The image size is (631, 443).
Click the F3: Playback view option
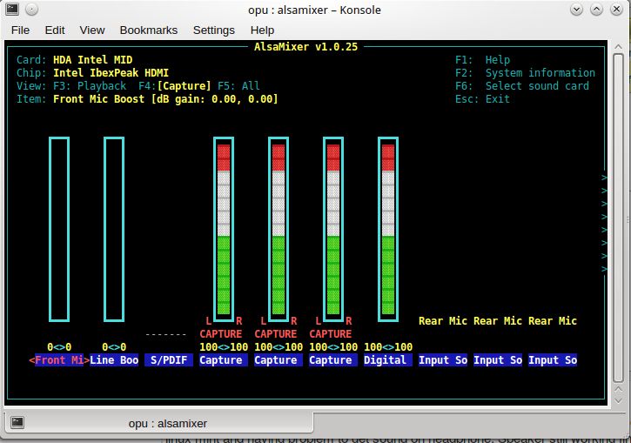[x=90, y=85]
